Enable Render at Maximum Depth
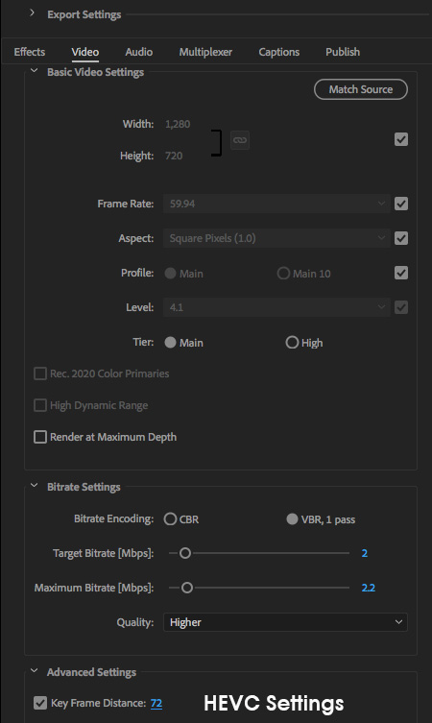 tap(40, 437)
